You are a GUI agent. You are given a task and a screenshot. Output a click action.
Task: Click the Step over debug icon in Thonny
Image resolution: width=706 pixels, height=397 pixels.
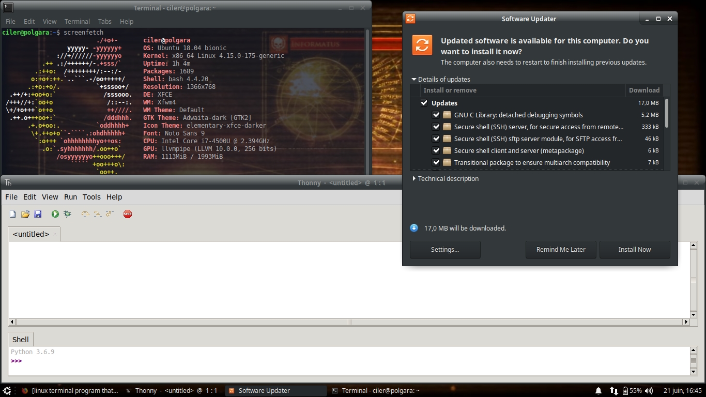85,214
